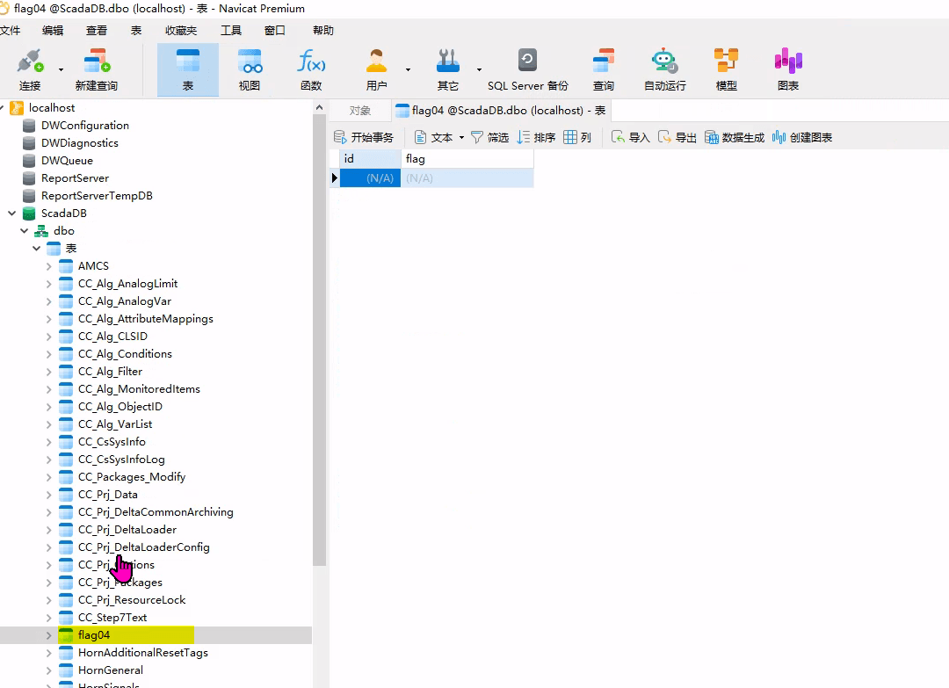
Task: Click the Import (导入) button
Action: coord(631,138)
